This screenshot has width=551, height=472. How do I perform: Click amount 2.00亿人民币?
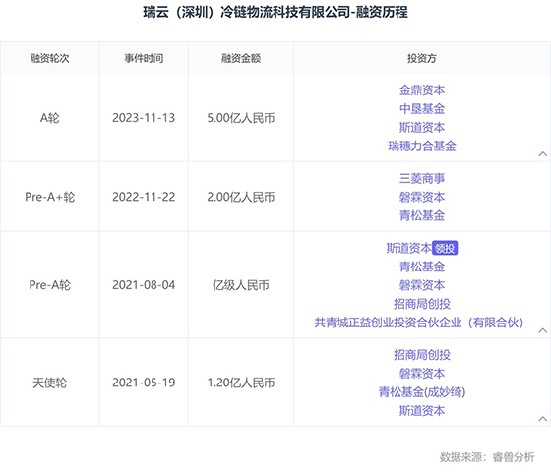[x=241, y=197]
